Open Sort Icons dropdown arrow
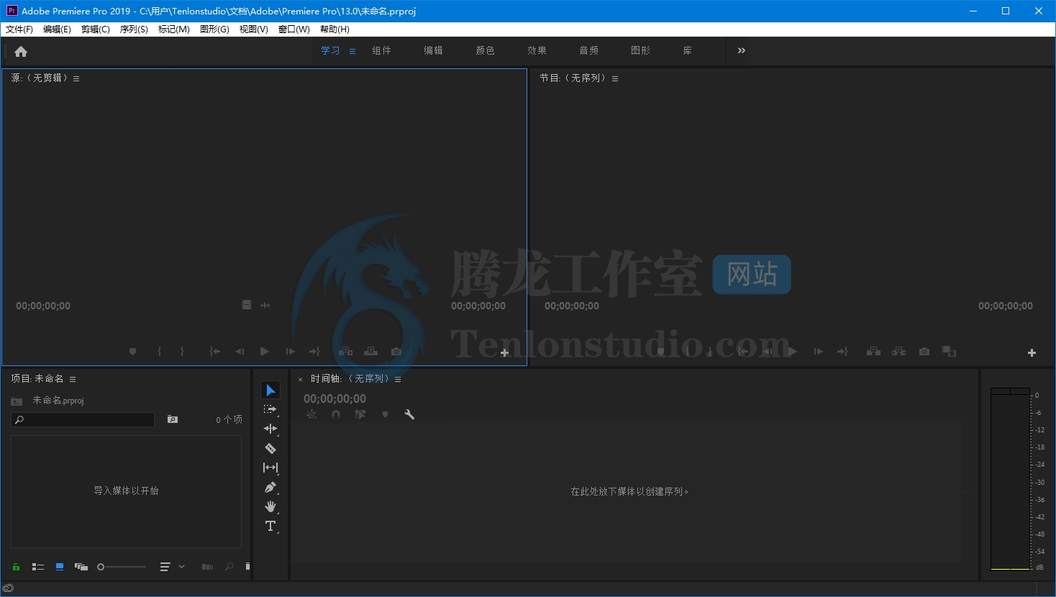 click(182, 567)
